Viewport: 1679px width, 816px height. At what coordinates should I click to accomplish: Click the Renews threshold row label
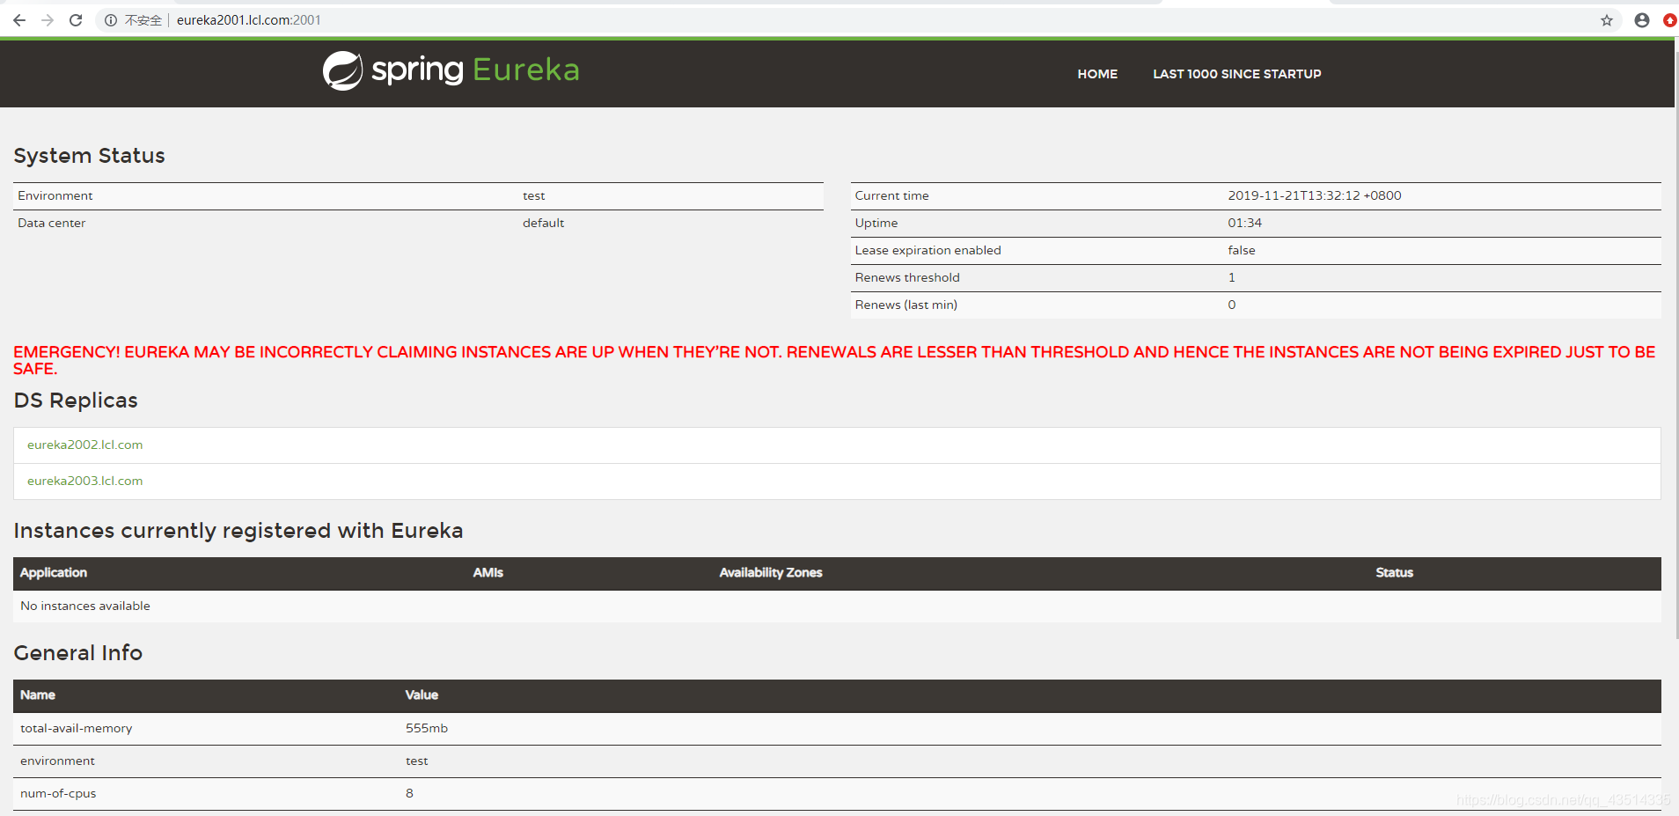coord(907,277)
